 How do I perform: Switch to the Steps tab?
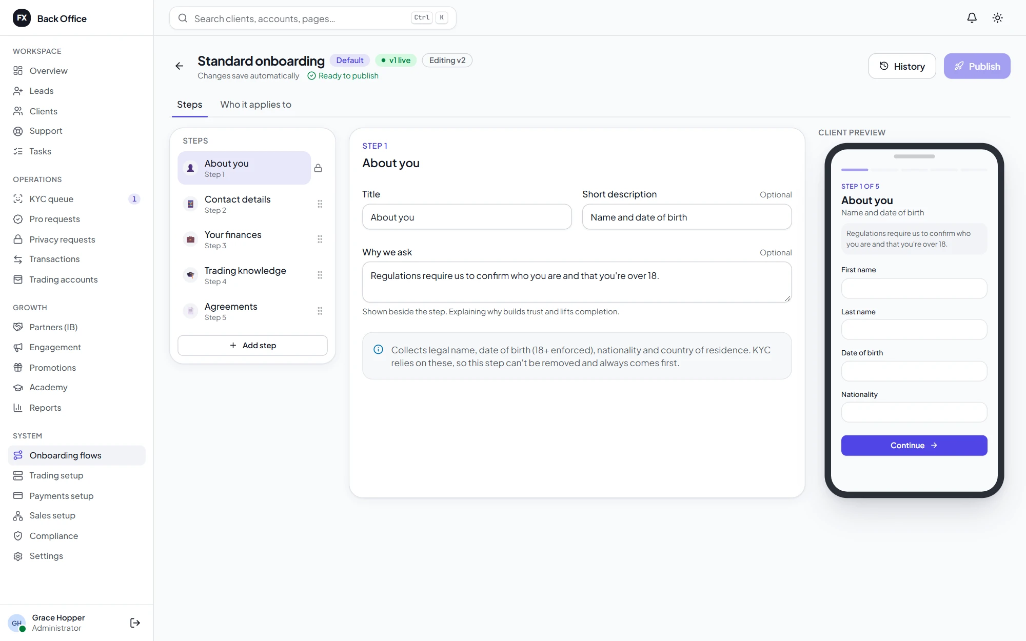189,105
